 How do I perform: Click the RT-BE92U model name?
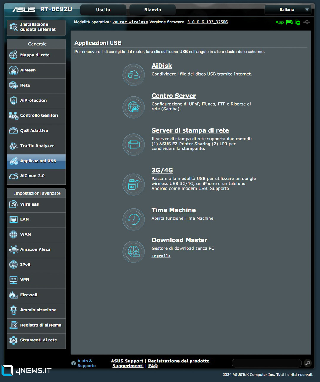pyautogui.click(x=56, y=9)
